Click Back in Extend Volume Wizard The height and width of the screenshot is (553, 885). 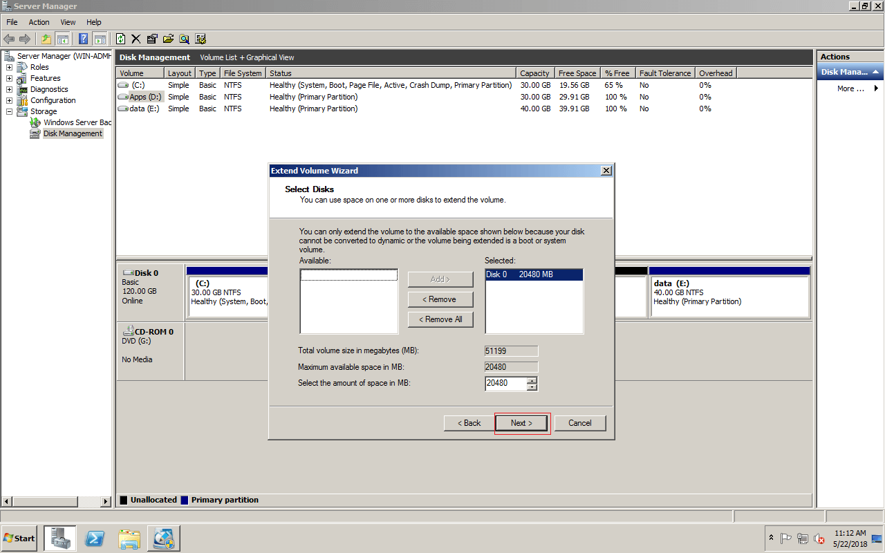pos(469,423)
